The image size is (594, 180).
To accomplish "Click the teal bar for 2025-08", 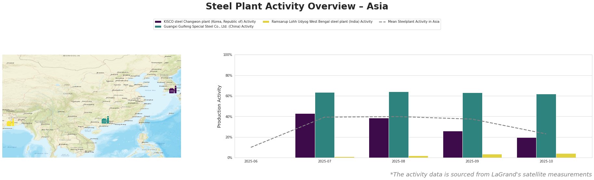I will pos(398,125).
